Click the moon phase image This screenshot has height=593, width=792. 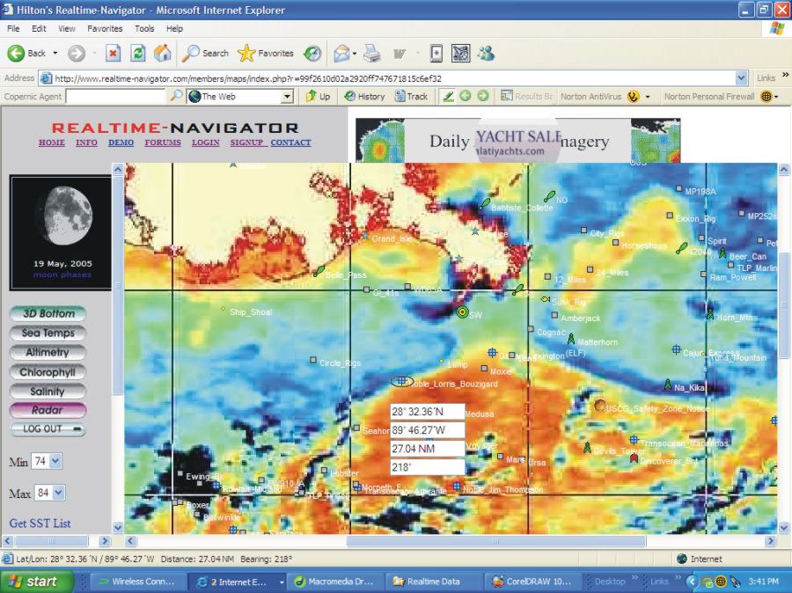point(61,232)
